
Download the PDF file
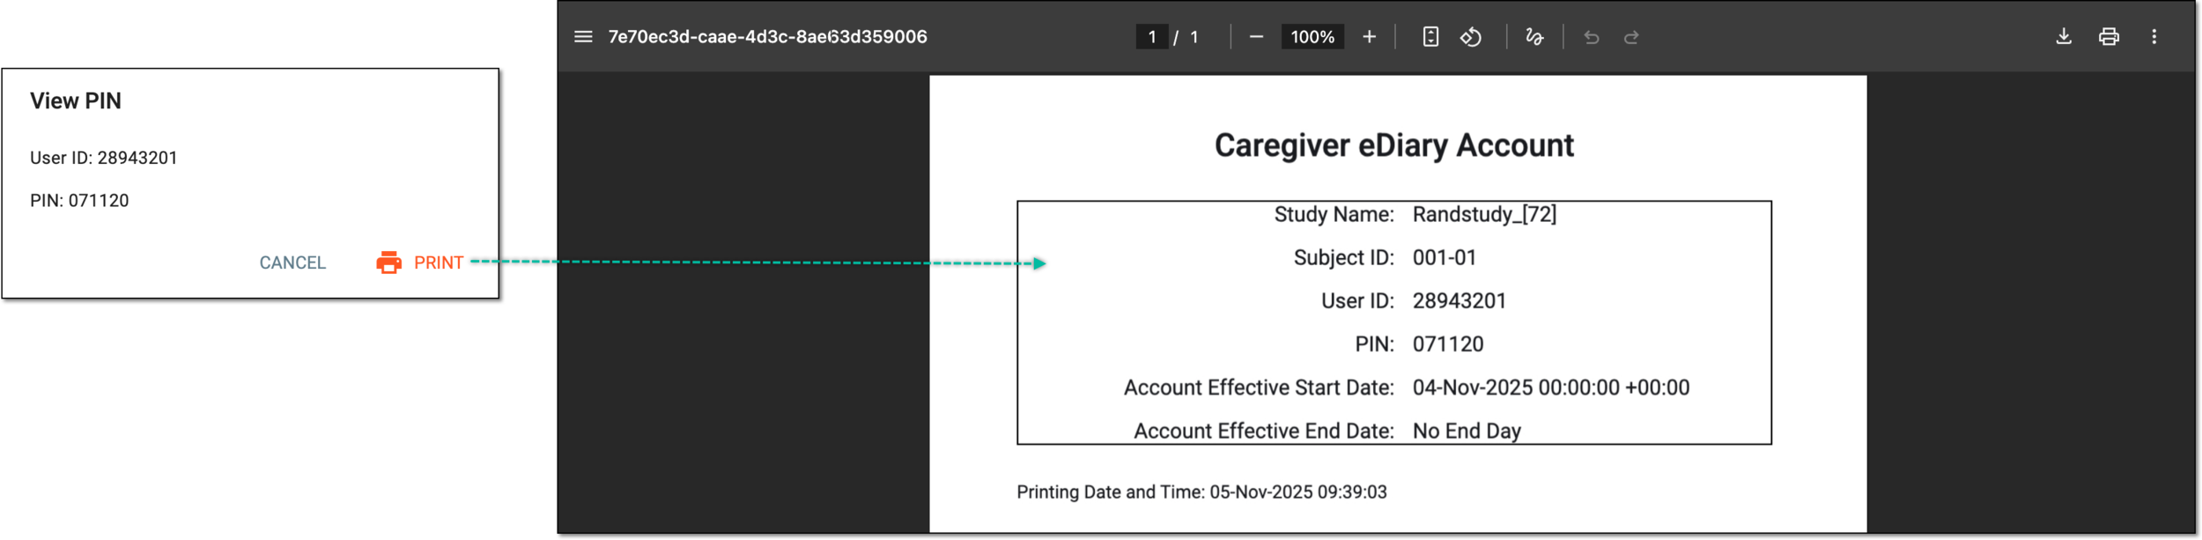(x=2064, y=37)
